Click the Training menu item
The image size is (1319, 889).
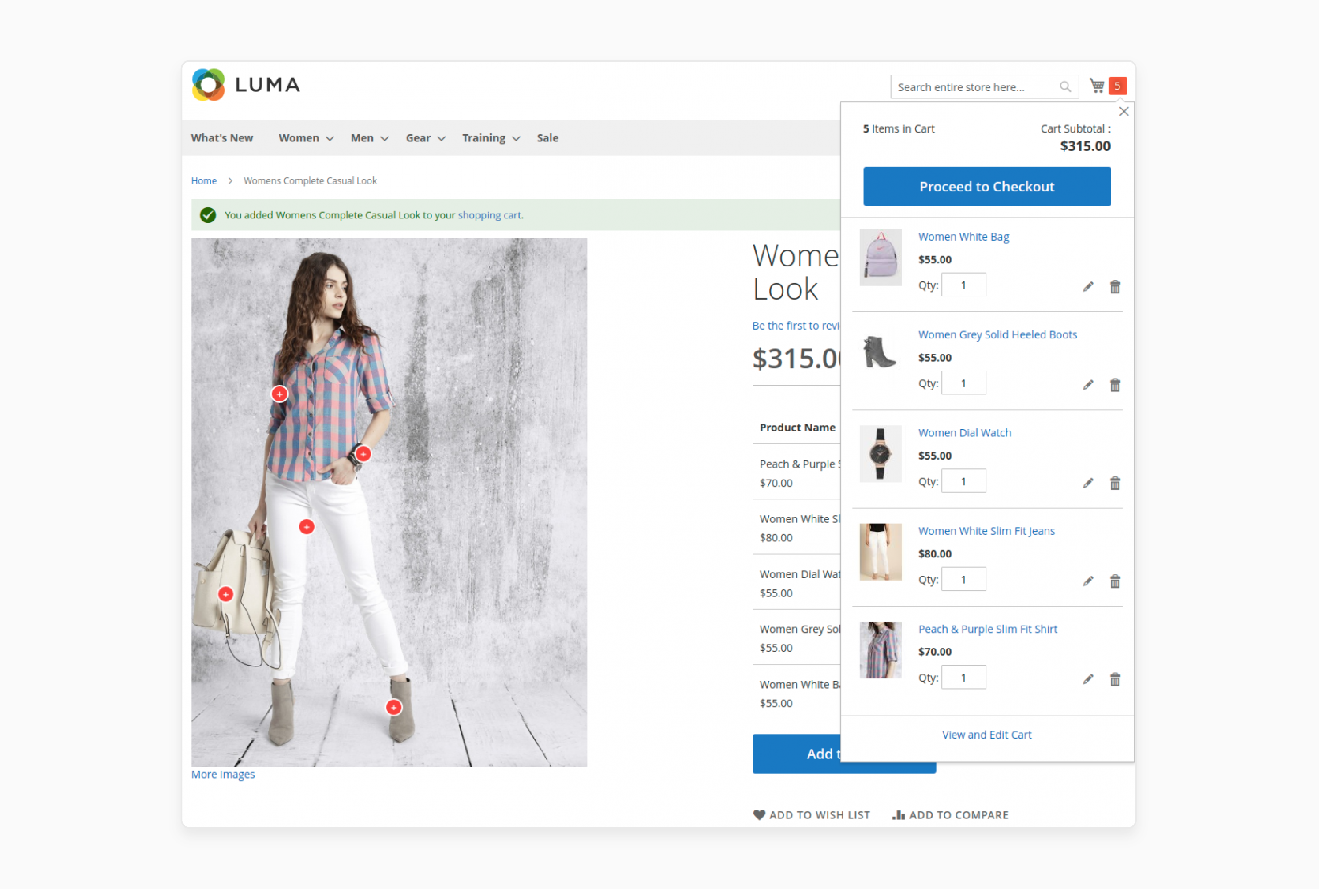[483, 138]
